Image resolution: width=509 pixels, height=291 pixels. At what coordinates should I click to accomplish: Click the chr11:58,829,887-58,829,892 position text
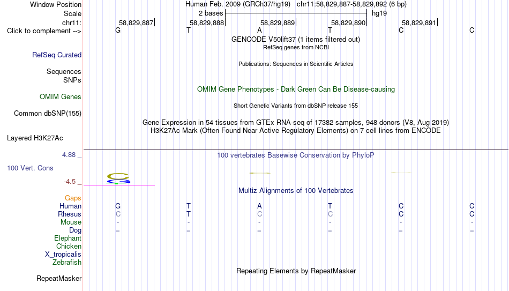pos(351,4)
